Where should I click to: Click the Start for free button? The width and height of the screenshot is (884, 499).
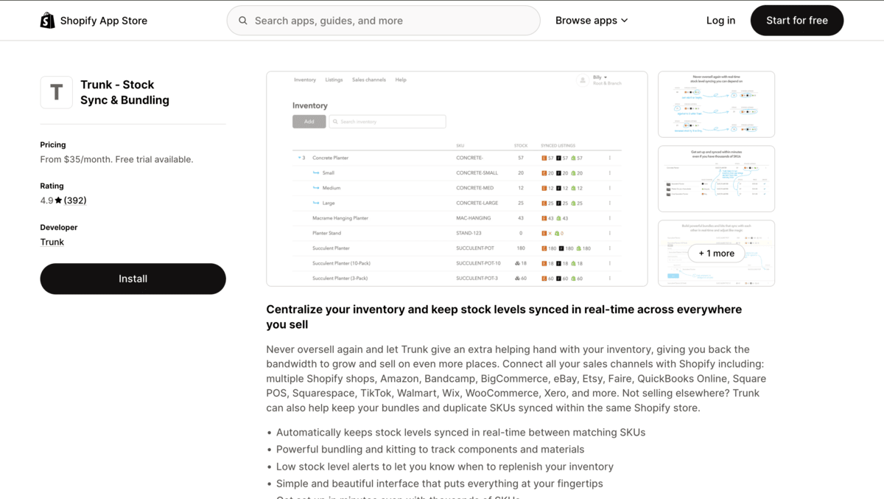pos(797,21)
